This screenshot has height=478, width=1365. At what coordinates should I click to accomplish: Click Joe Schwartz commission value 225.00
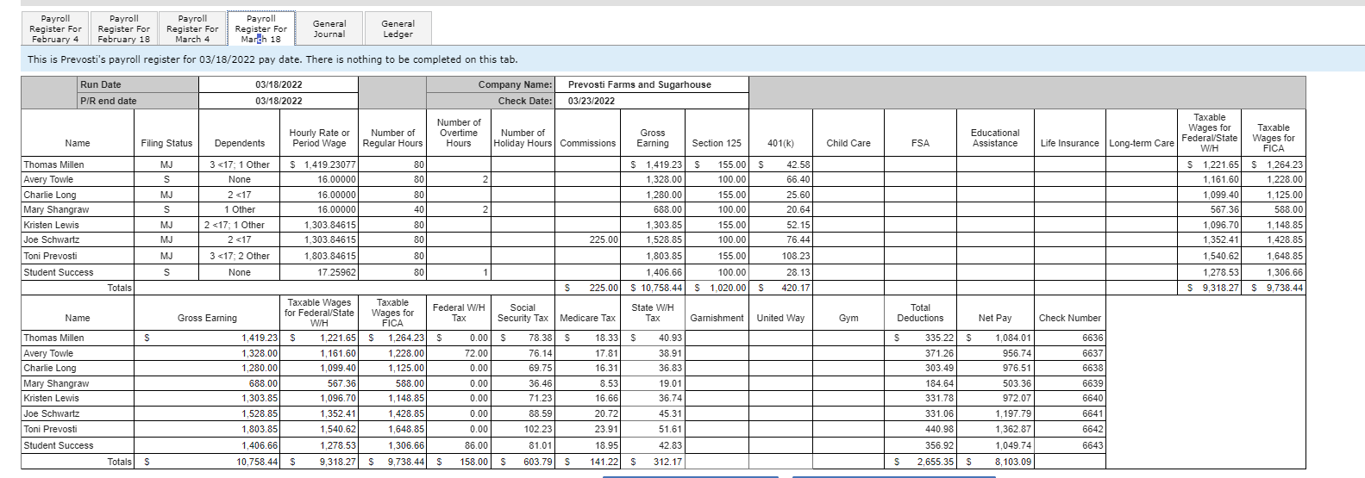click(x=604, y=239)
